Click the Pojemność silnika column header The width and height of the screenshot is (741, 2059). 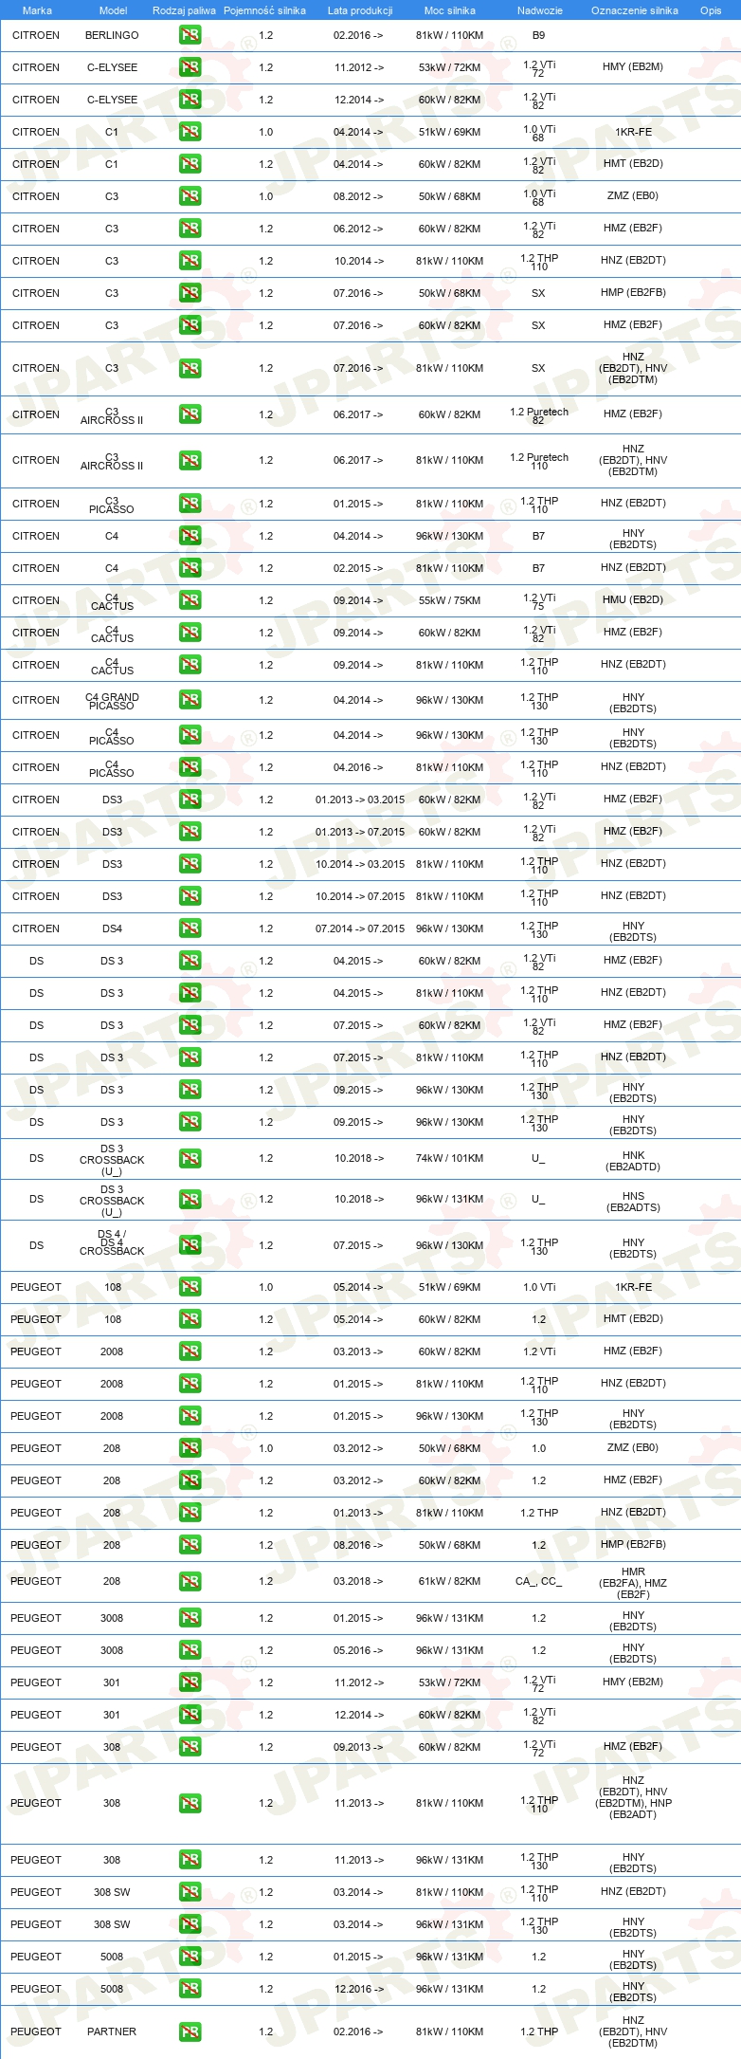click(x=264, y=10)
